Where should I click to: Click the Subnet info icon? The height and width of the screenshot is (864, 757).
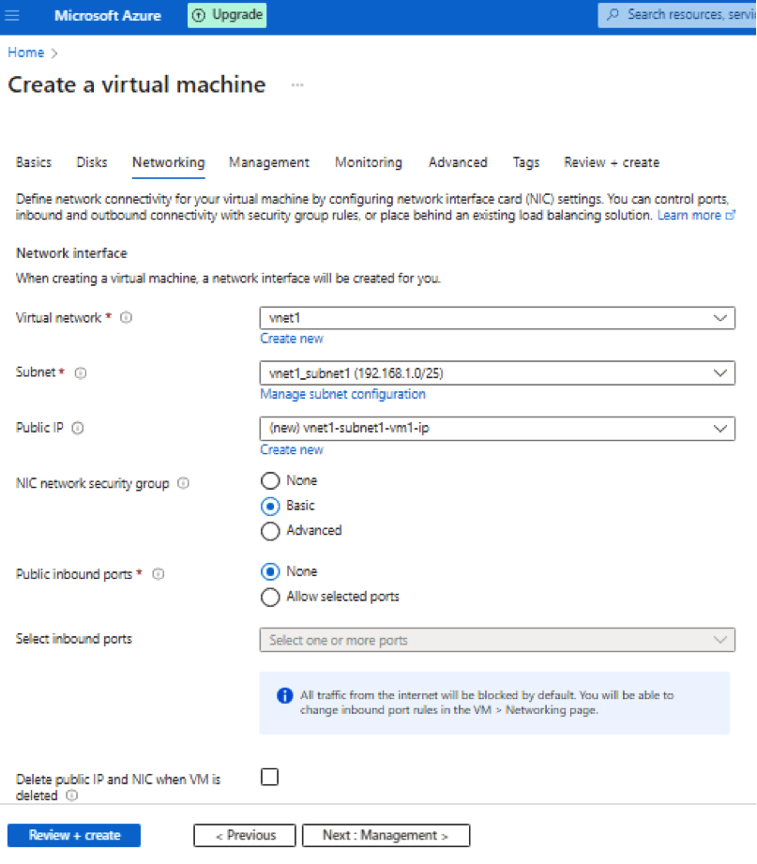click(x=81, y=372)
